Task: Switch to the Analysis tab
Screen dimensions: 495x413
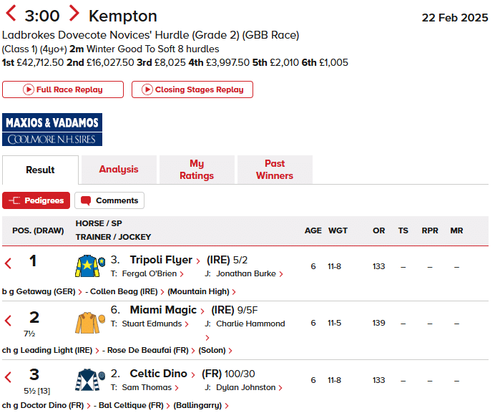Action: [119, 170]
